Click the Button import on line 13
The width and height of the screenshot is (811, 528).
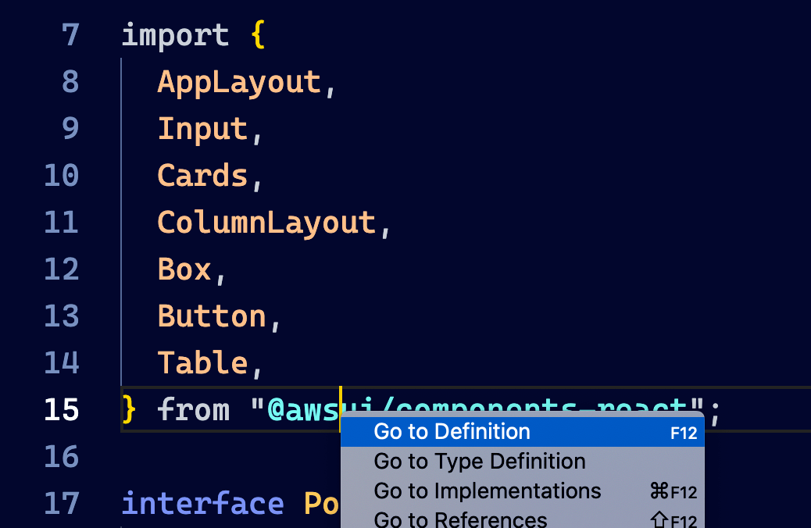point(211,316)
